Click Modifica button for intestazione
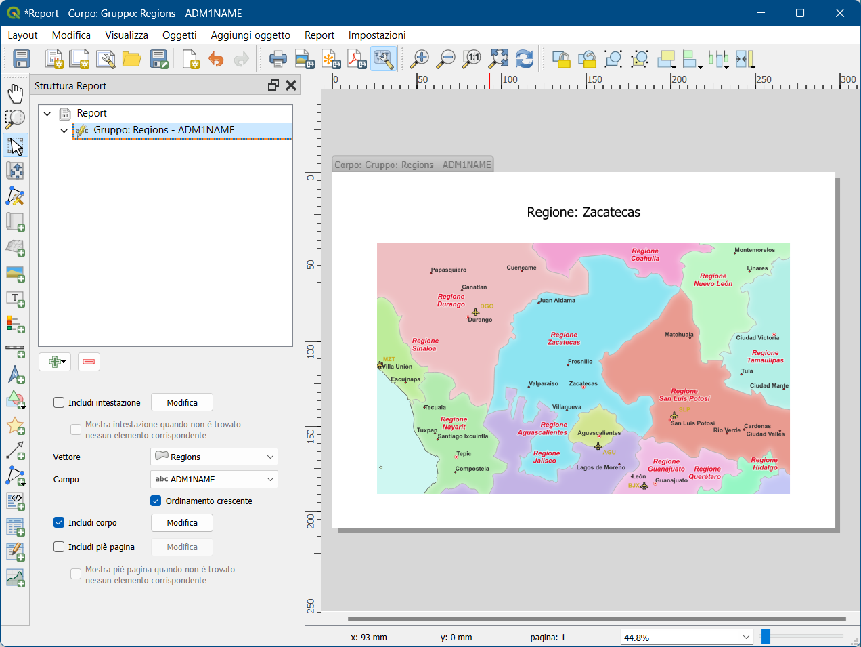861x647 pixels. (x=182, y=402)
